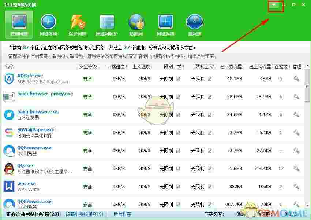The width and height of the screenshot is (311, 220).
Task: Select the QQ.exe program name
Action: pos(25,165)
